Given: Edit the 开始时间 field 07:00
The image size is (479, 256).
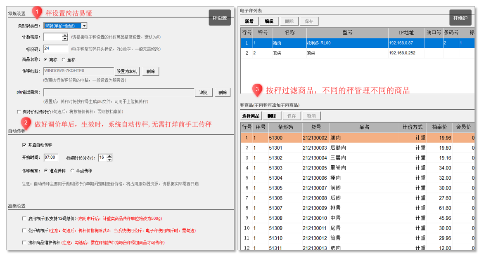Looking at the screenshot, I should click(x=51, y=157).
